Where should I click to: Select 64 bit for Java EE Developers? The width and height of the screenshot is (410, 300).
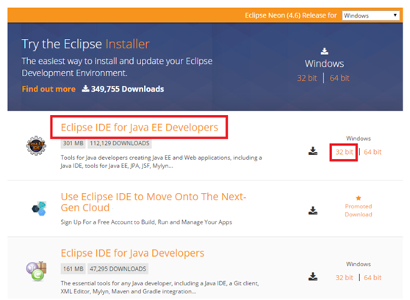coord(373,152)
